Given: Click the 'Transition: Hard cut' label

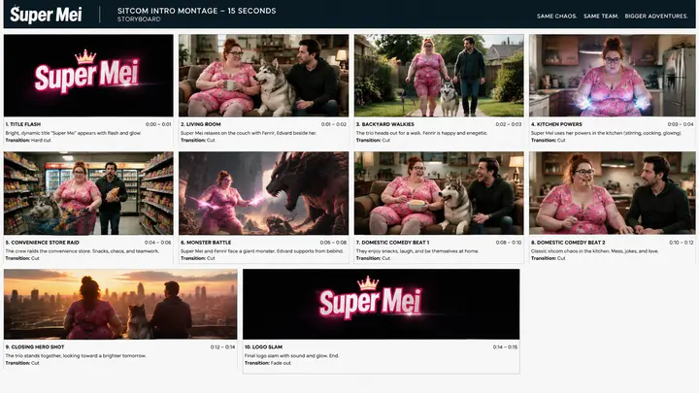Looking at the screenshot, I should 28,140.
